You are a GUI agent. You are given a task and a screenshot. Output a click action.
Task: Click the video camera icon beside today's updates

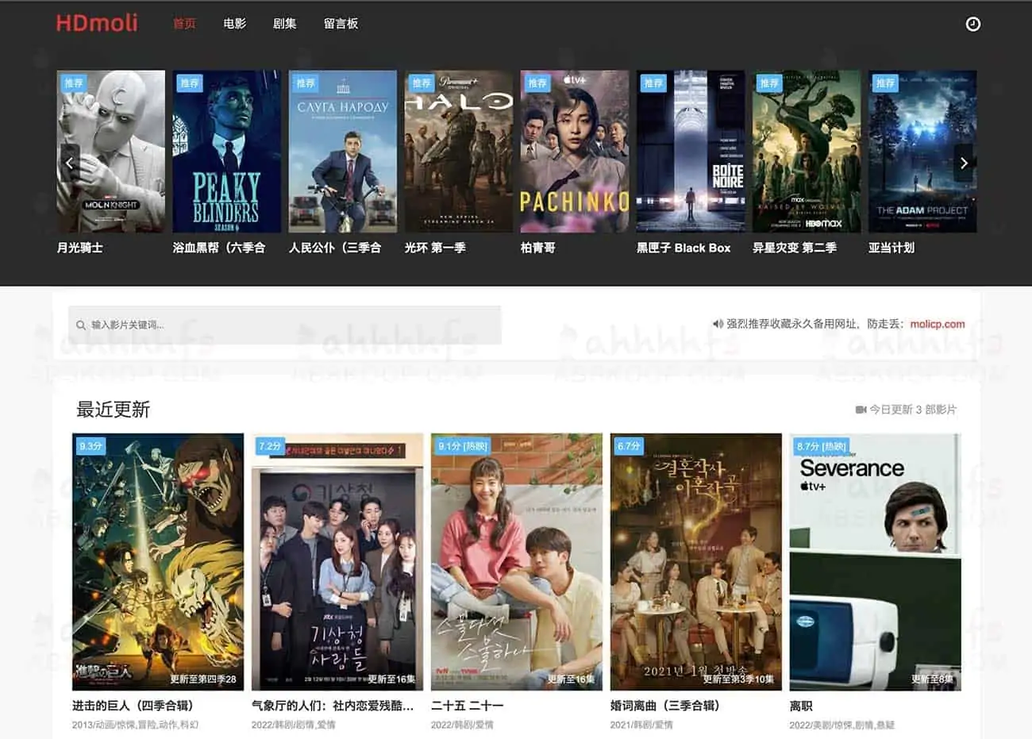click(861, 410)
